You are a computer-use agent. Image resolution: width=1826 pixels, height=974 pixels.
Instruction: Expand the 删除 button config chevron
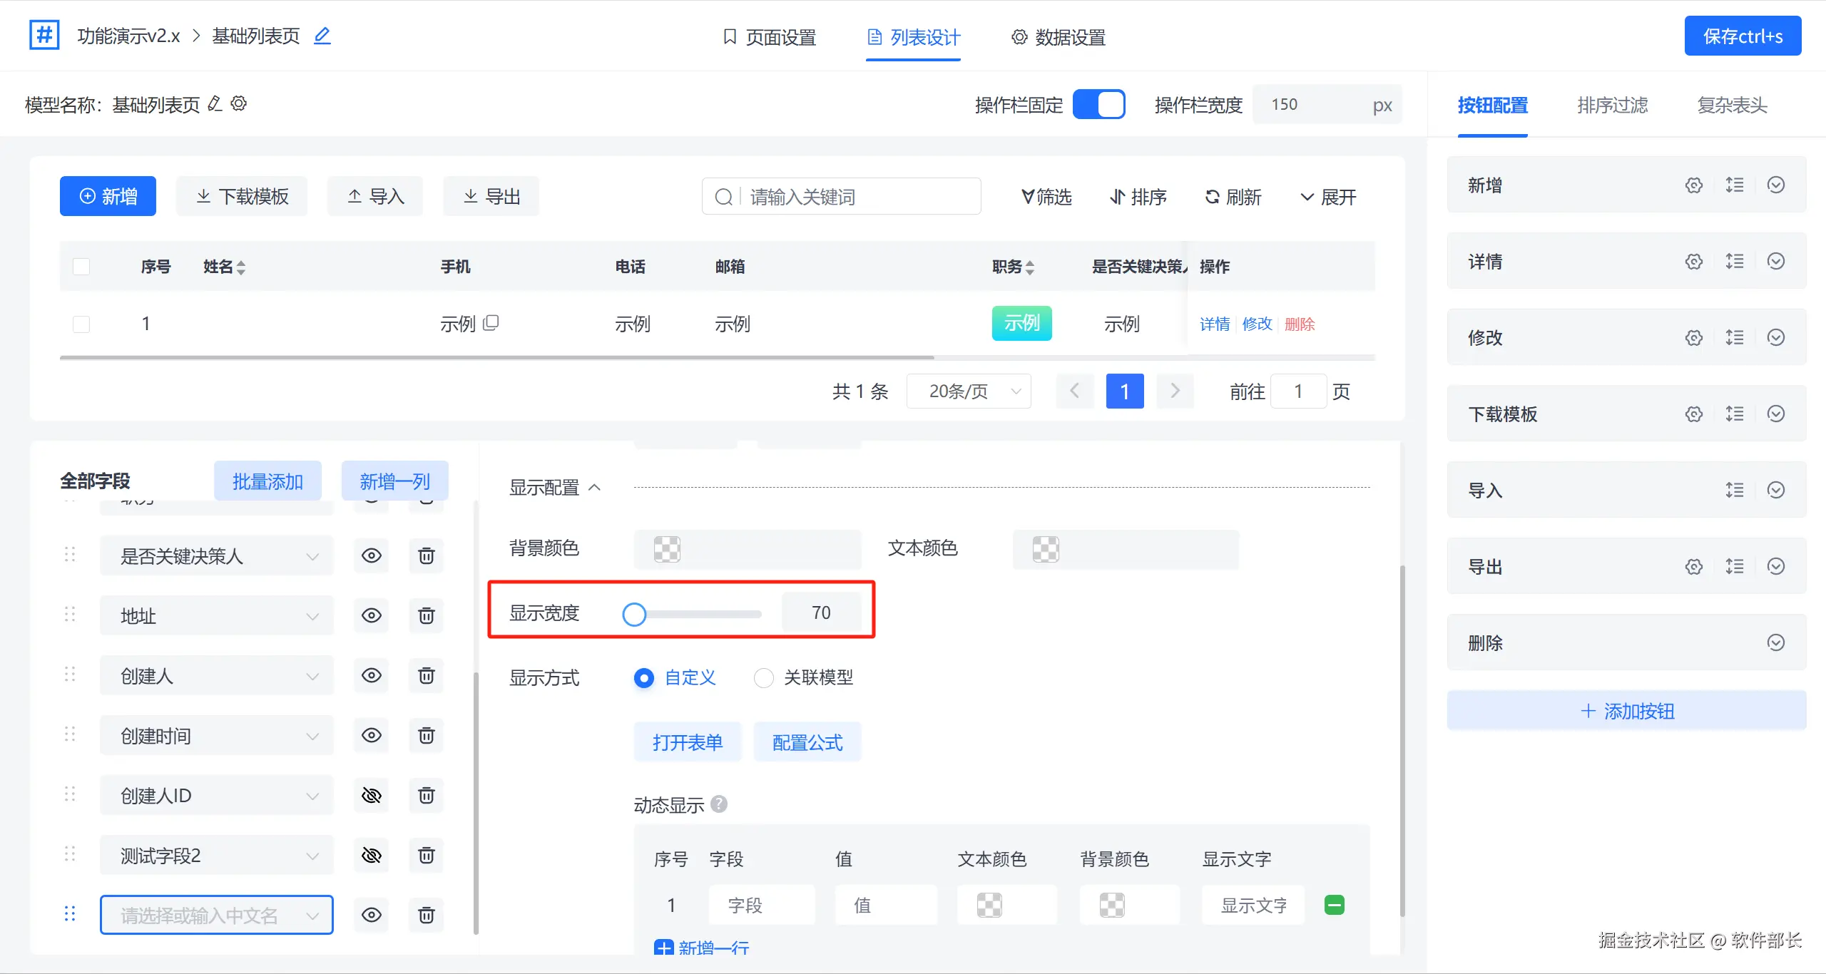pos(1776,643)
